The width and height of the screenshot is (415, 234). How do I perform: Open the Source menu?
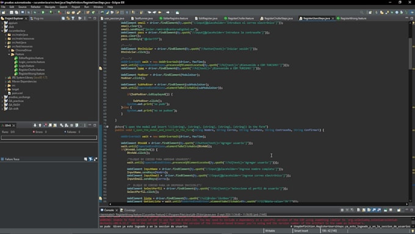click(x=22, y=7)
